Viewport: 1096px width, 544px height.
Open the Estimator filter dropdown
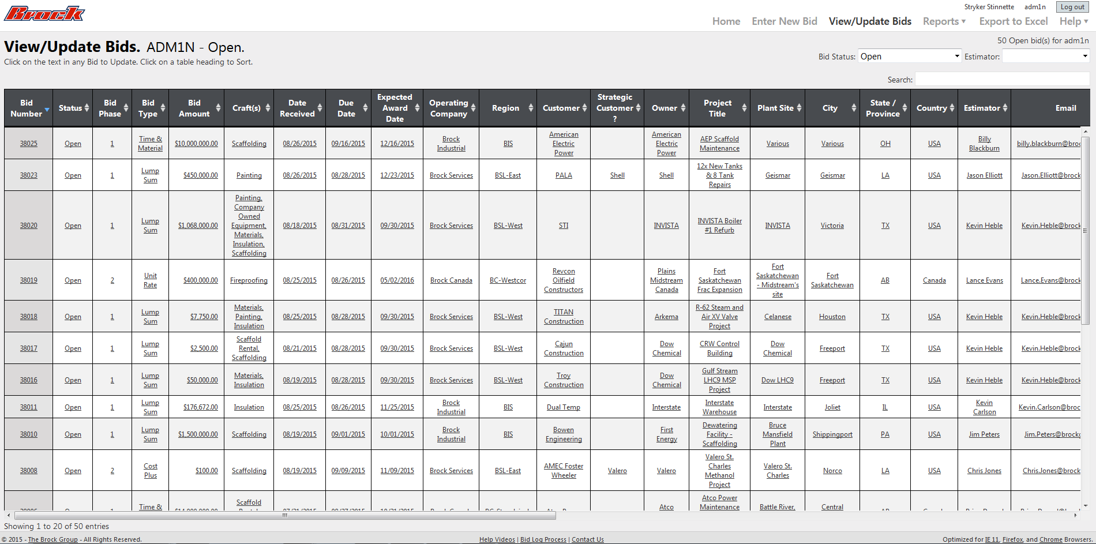1045,56
